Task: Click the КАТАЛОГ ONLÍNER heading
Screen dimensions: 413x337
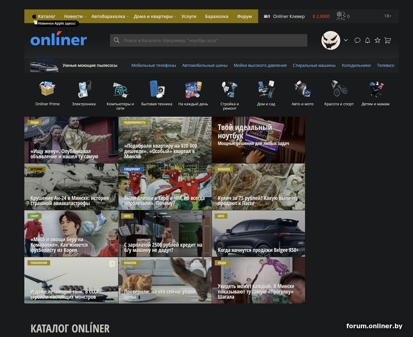Action: coord(70,328)
